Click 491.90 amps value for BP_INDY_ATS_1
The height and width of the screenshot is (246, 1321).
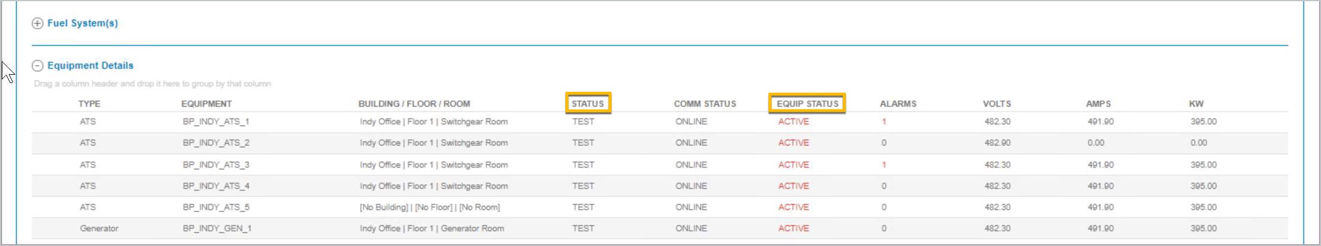1100,122
